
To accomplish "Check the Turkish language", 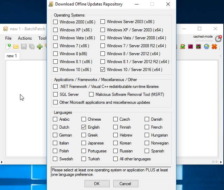I will [x=84, y=159].
